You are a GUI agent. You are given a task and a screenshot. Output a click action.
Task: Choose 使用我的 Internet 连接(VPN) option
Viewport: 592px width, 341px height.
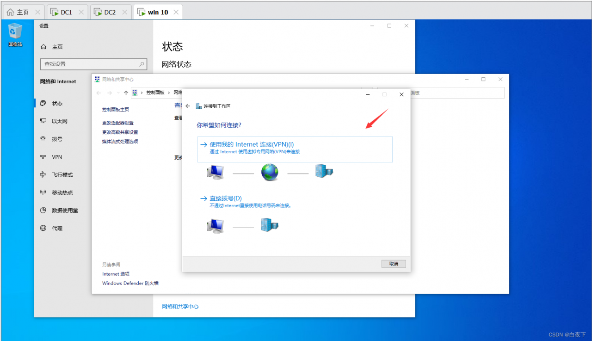[295, 149]
